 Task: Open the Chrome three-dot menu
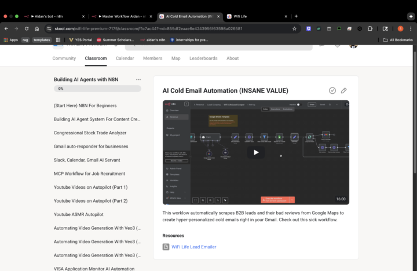(x=411, y=29)
